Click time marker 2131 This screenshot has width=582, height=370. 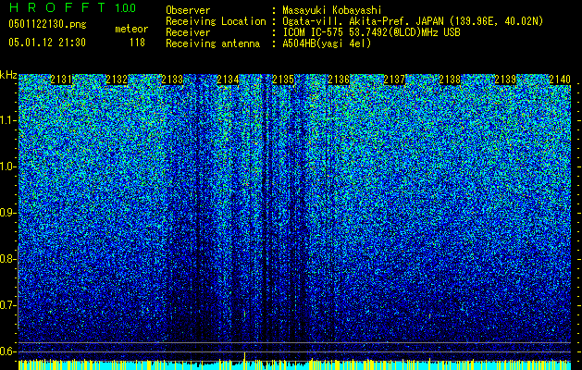pos(61,80)
